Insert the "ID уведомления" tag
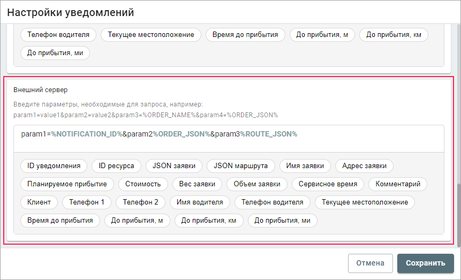Image resolution: width=461 pixels, height=280 pixels. click(x=54, y=166)
